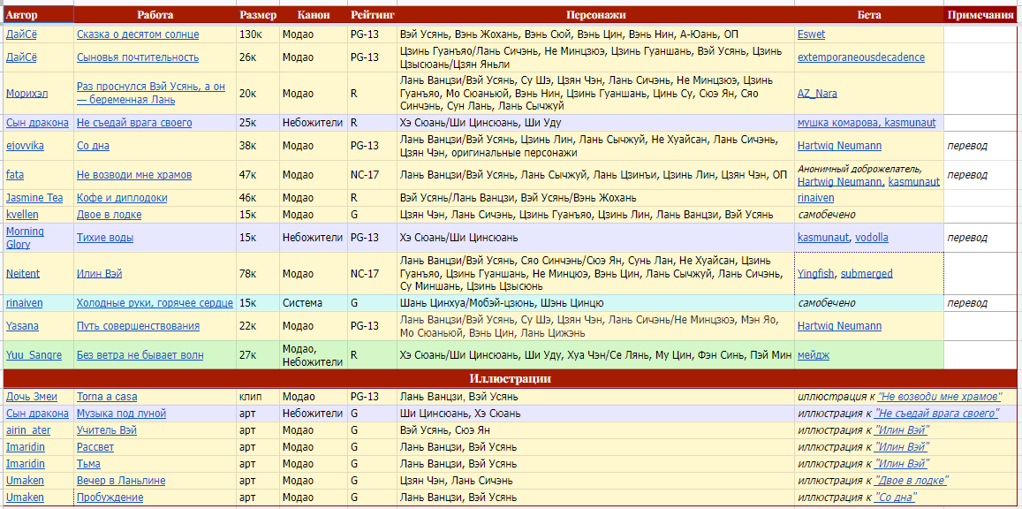Open beta link Yingfish
Image resolution: width=1022 pixels, height=509 pixels.
click(815, 274)
